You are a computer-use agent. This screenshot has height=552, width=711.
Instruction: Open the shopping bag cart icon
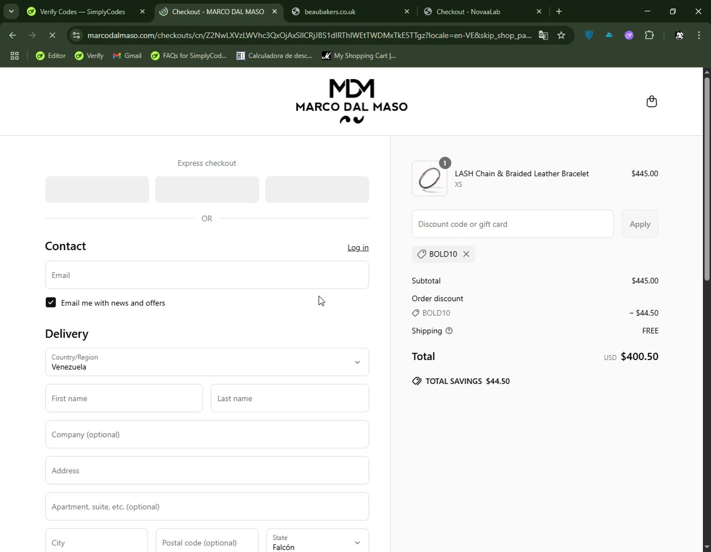pyautogui.click(x=652, y=101)
